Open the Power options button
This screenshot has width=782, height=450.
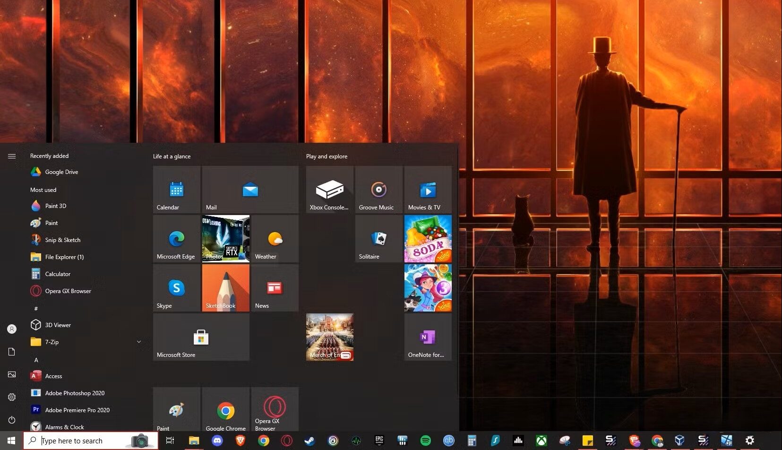coord(12,420)
